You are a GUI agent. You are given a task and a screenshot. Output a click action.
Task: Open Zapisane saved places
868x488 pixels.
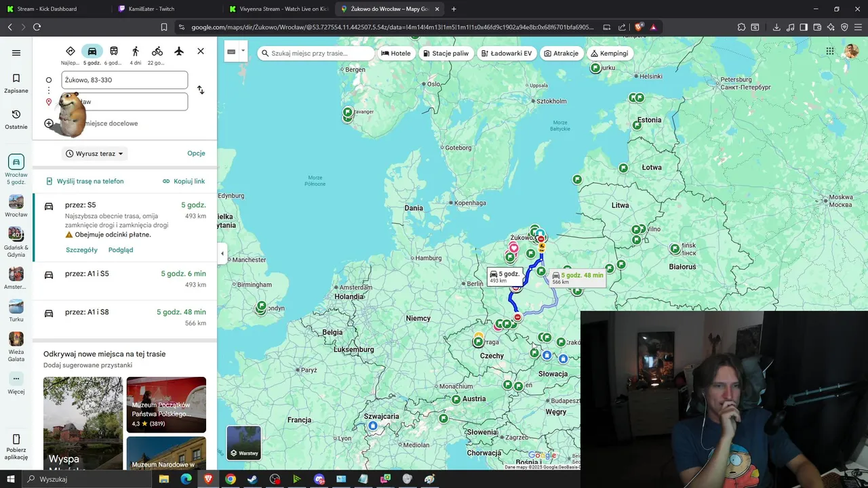click(16, 83)
